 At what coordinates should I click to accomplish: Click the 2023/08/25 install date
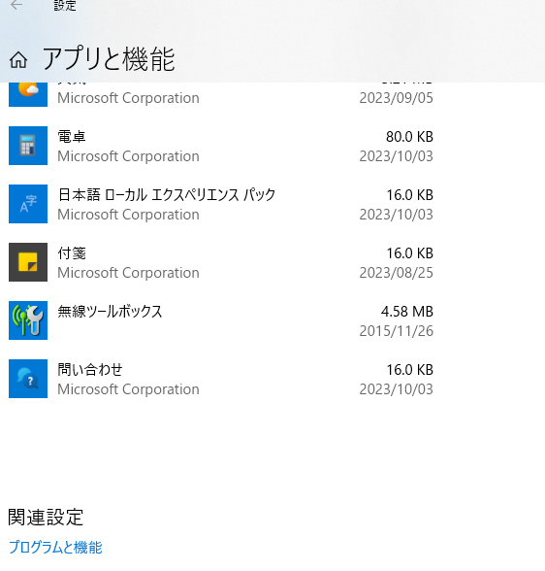click(397, 273)
